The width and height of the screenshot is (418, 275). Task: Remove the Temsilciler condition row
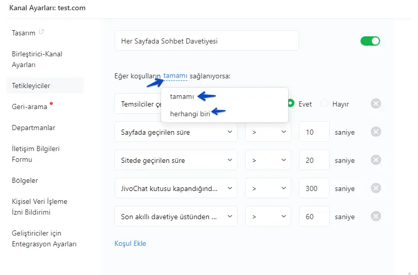click(x=376, y=104)
